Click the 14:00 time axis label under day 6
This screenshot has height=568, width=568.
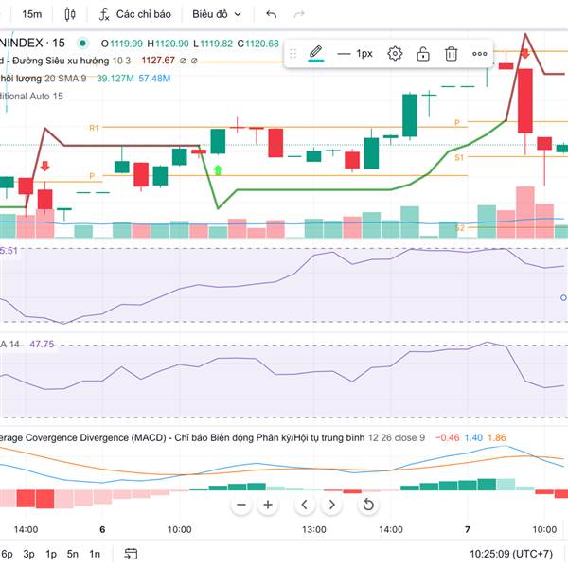[x=391, y=529]
